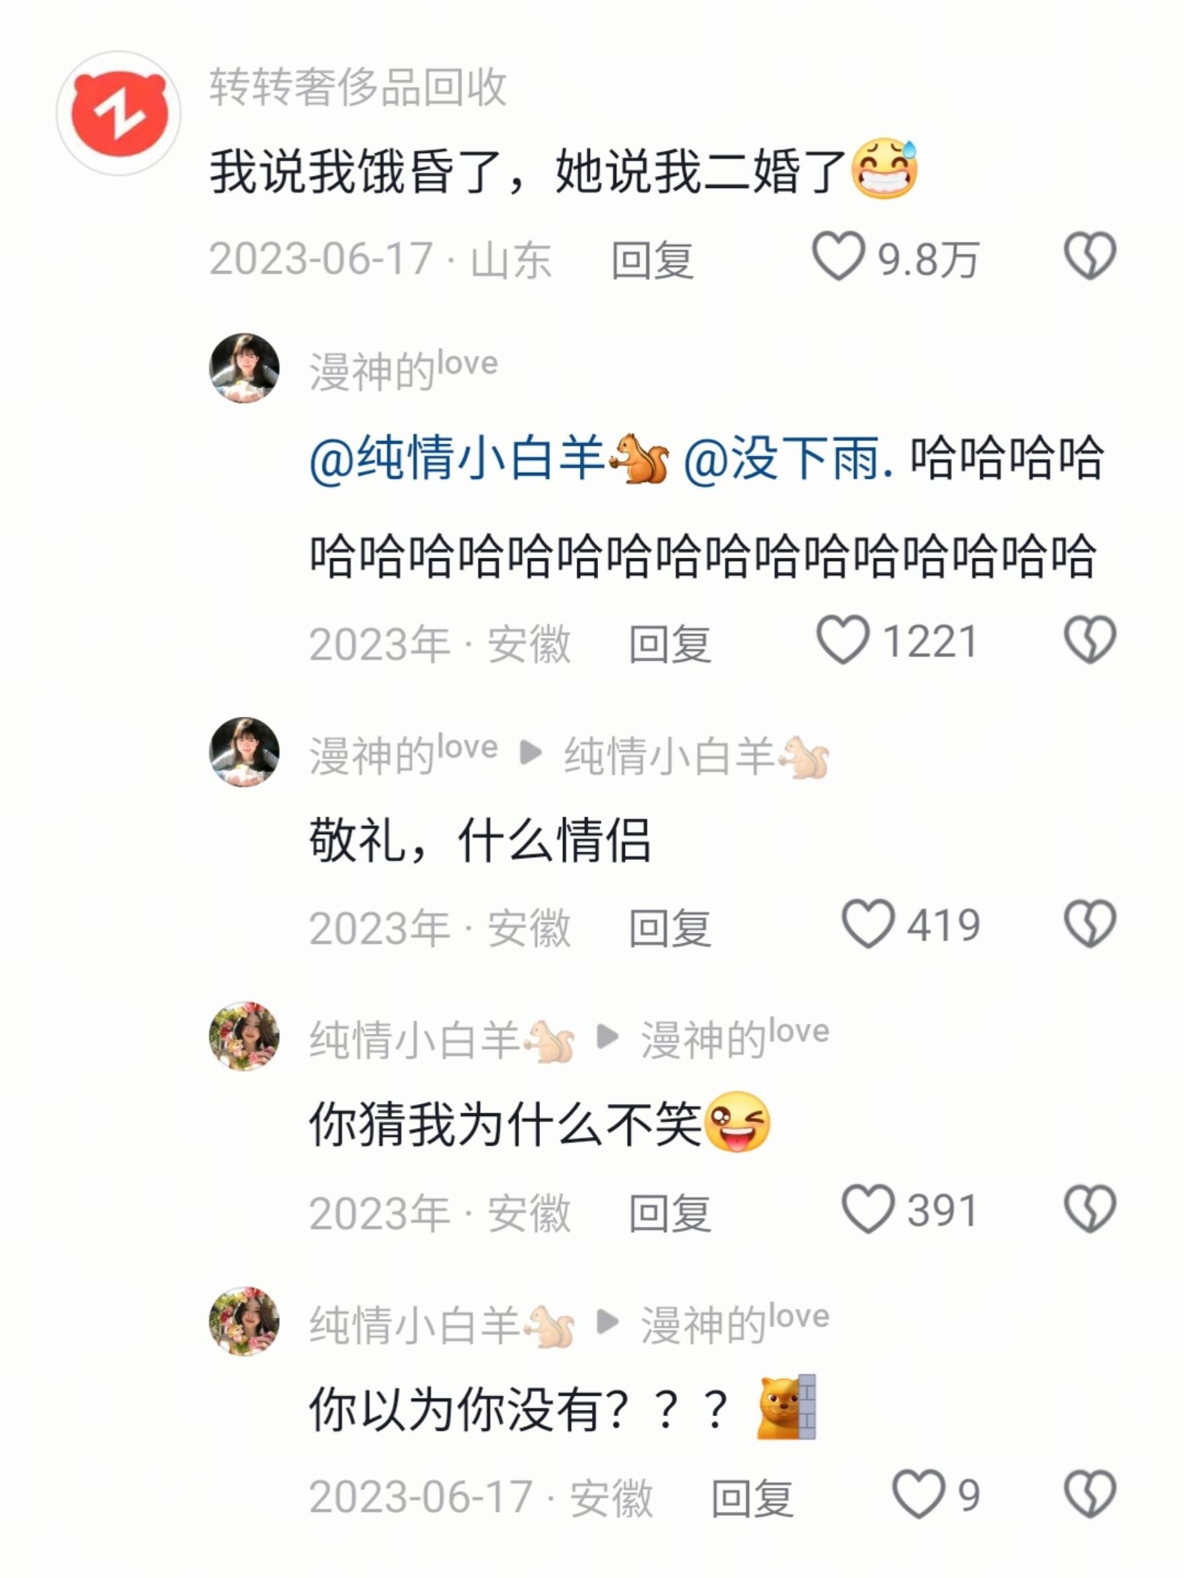
Task: Like the 敬礼，什么情侣 reply
Action: point(868,924)
